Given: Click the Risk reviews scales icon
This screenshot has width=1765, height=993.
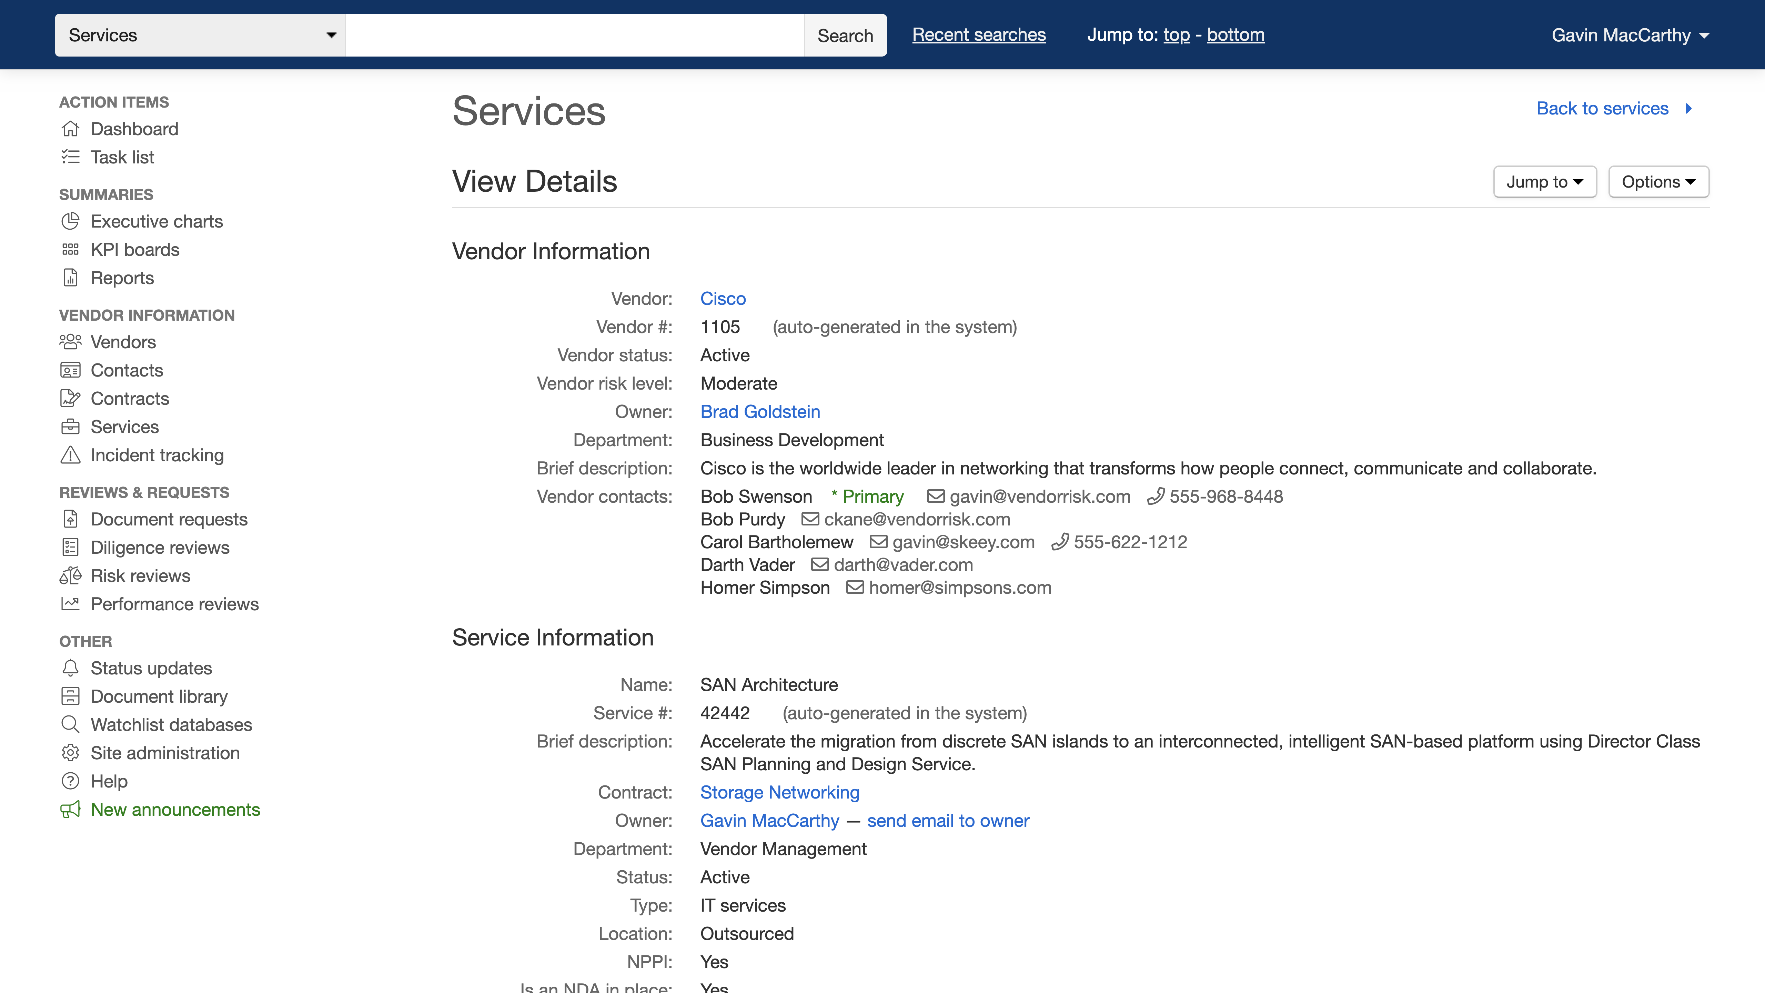Looking at the screenshot, I should pyautogui.click(x=70, y=576).
